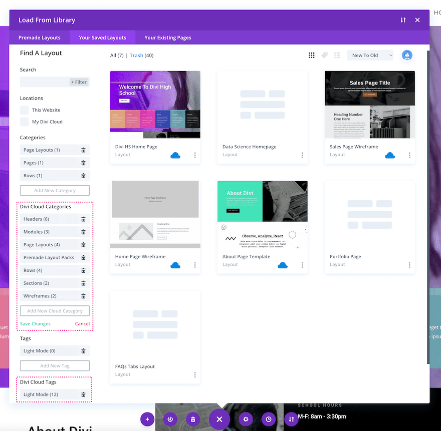441x431 pixels.
Task: Check the This Website location box
Action: [x=24, y=110]
